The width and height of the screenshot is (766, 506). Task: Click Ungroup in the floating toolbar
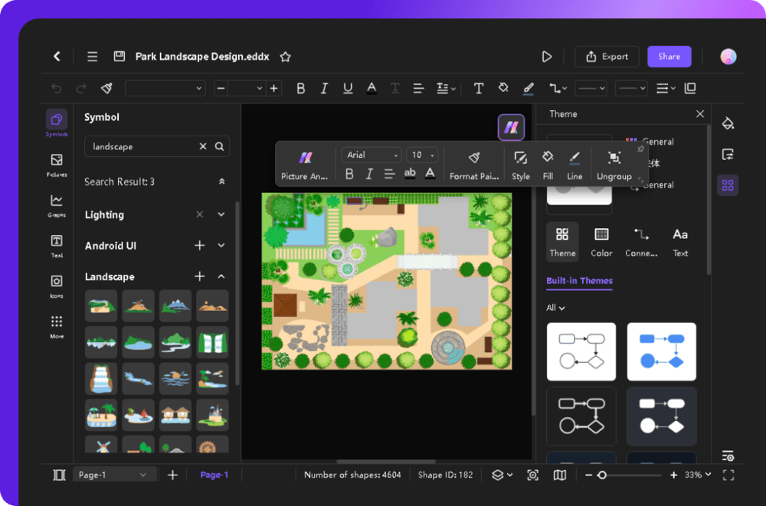pos(614,165)
